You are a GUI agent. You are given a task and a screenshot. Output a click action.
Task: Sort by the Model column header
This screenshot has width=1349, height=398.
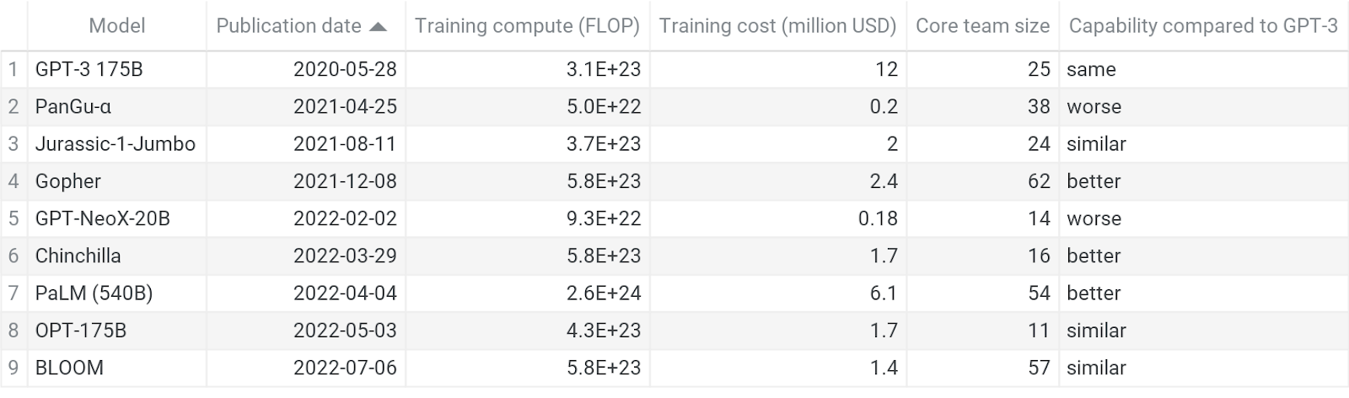pyautogui.click(x=116, y=26)
